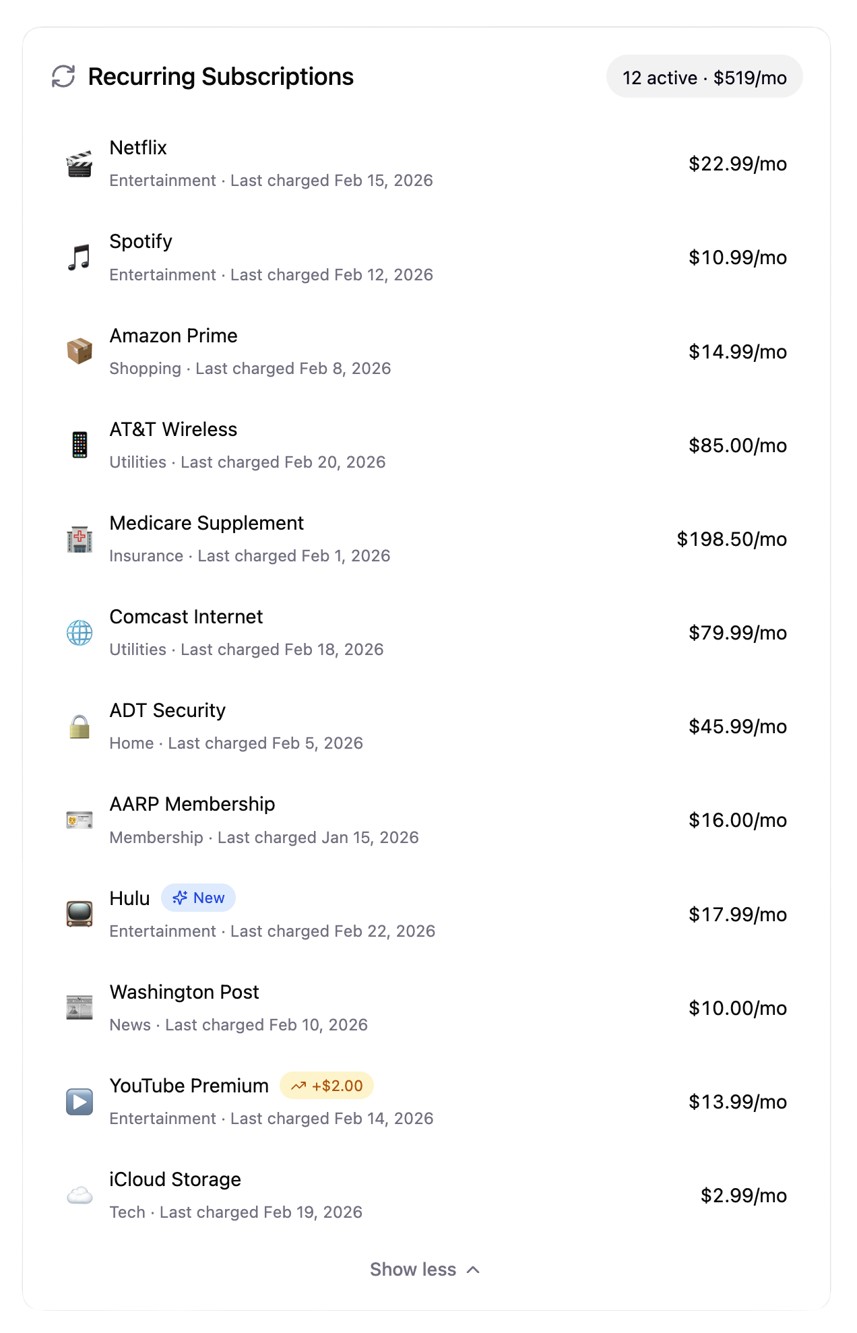Open the Netflix clapperboard icon

click(x=78, y=163)
